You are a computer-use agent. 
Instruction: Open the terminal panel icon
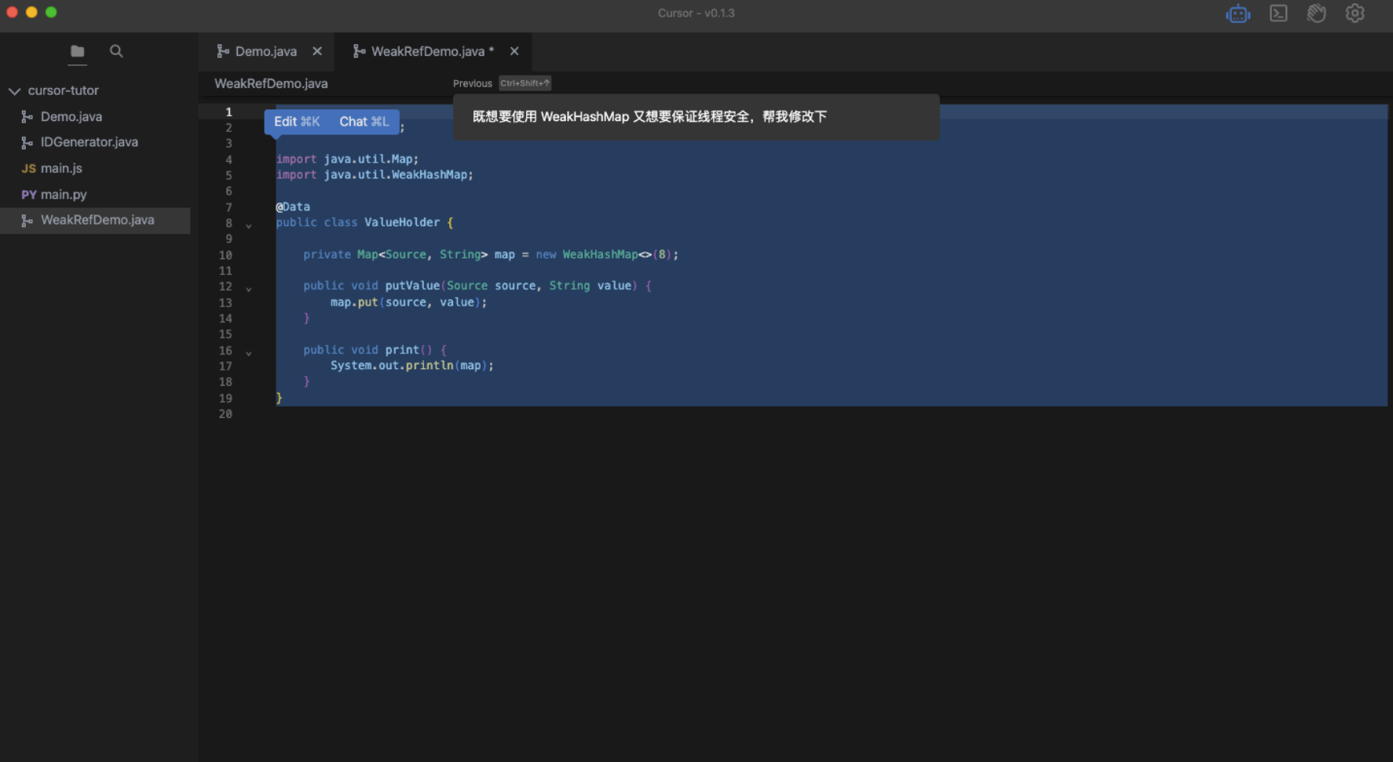1278,13
